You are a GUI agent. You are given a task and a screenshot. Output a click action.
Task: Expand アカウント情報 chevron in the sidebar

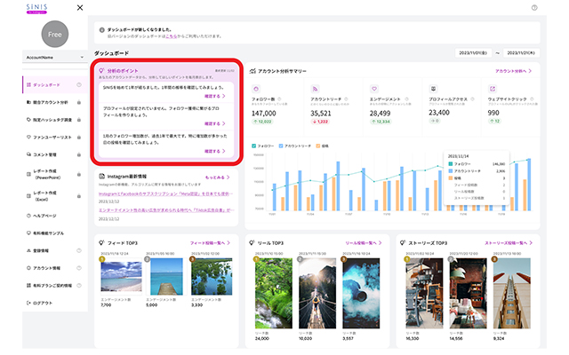click(79, 268)
